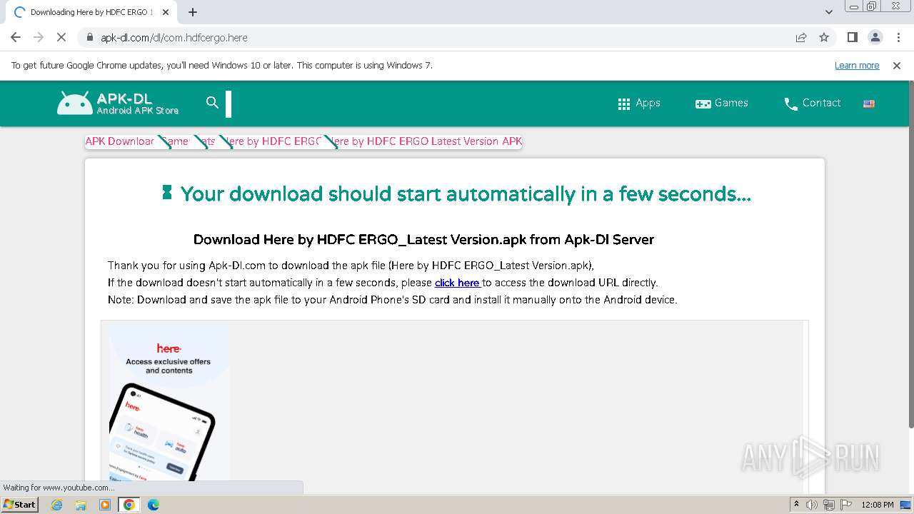Open the Learn more link
The image size is (914, 514).
857,66
